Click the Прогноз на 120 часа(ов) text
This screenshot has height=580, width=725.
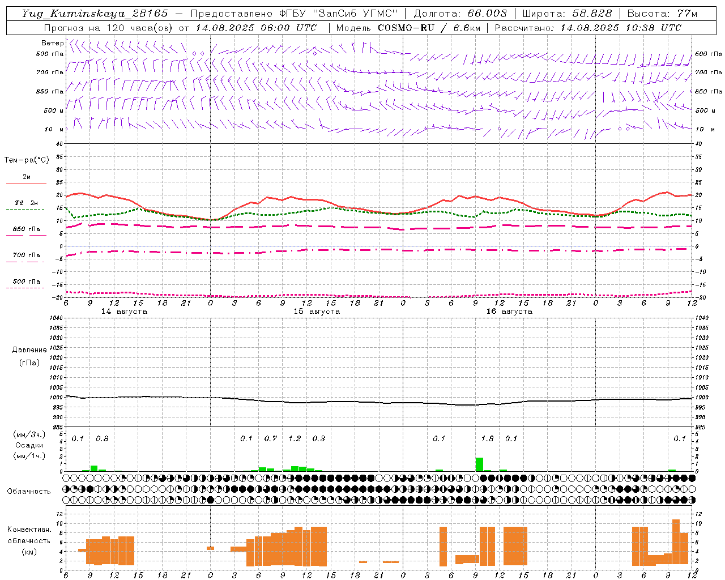[x=109, y=28]
